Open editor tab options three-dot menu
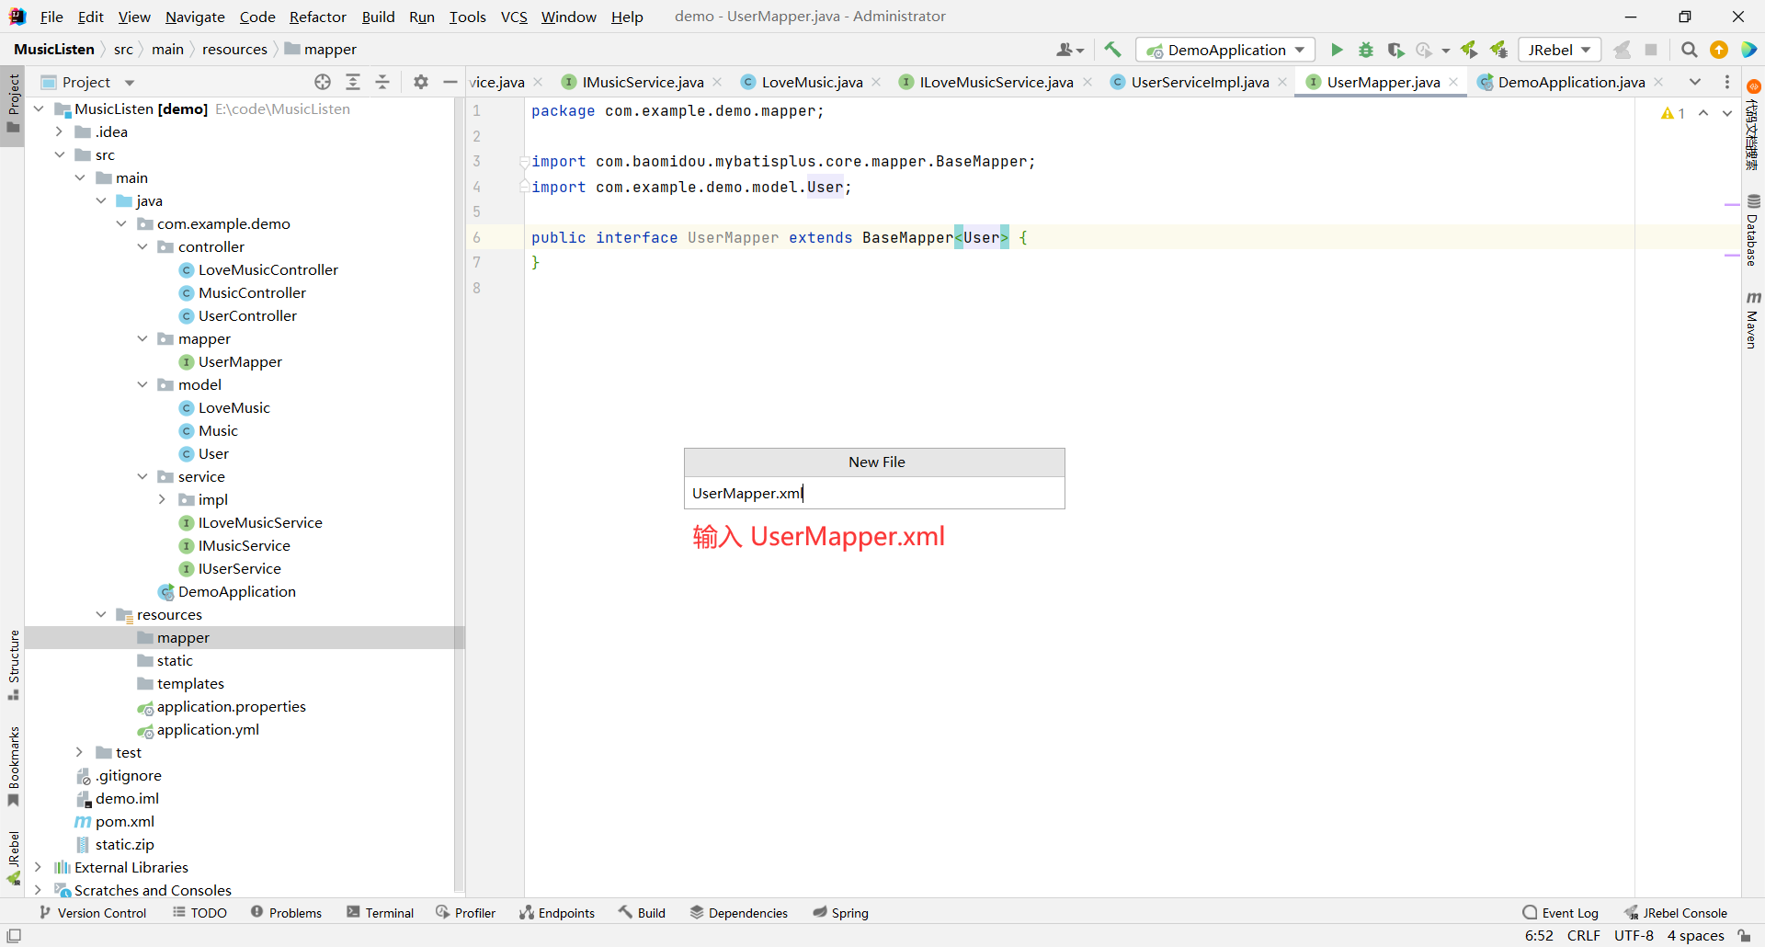 click(1727, 82)
